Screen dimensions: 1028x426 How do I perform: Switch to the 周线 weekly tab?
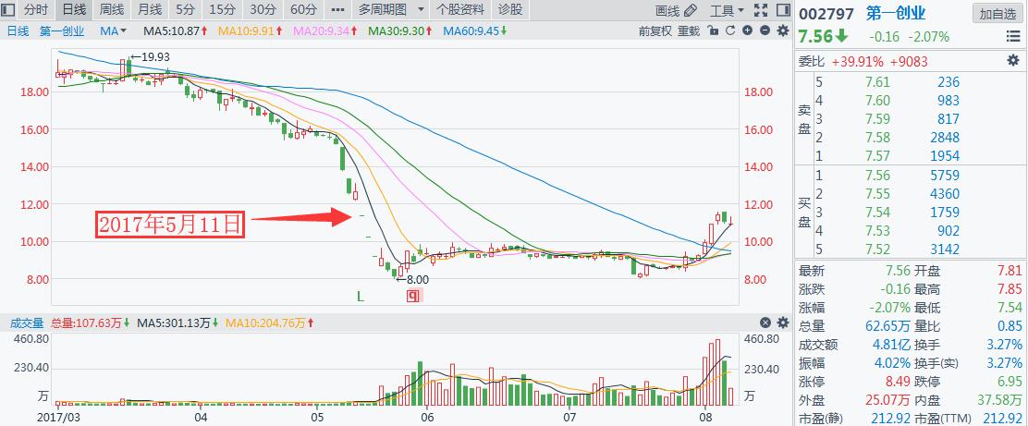tap(112, 10)
